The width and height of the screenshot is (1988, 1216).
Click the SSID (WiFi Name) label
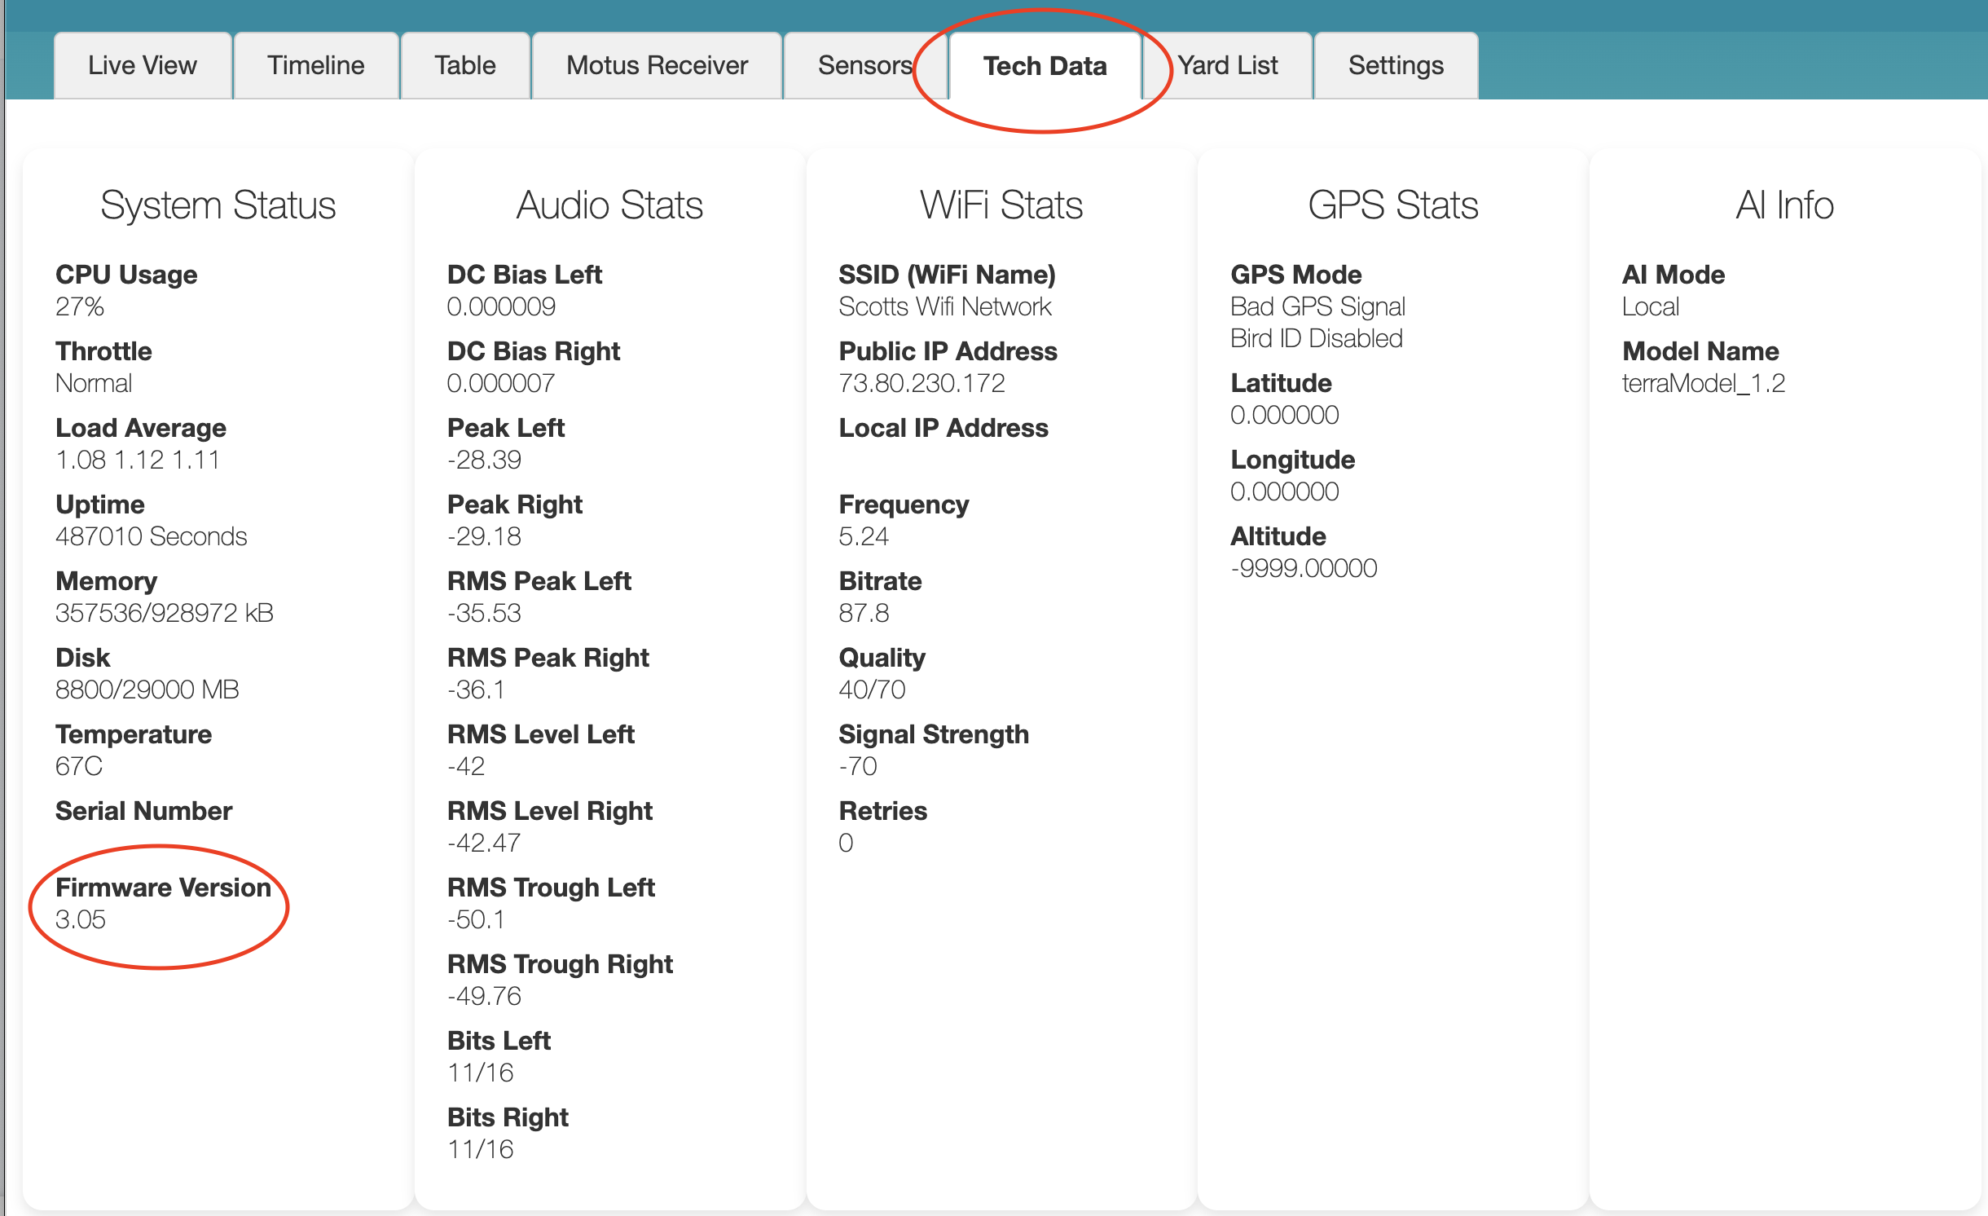948,275
